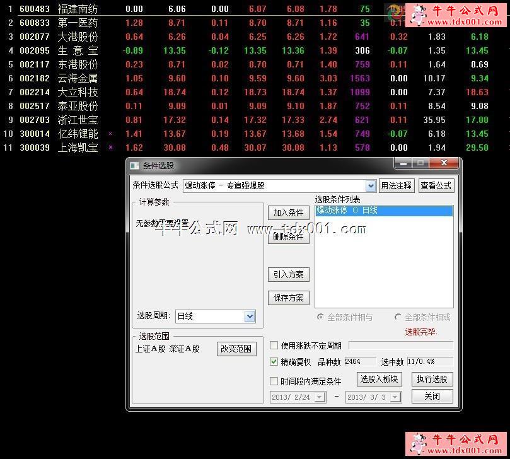Click the 引入方案 button
The height and width of the screenshot is (459, 510).
click(x=289, y=274)
